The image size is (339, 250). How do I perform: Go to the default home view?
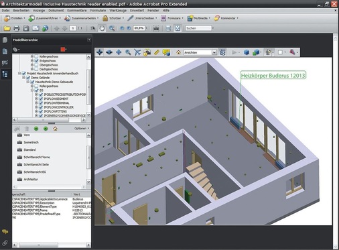(178, 52)
